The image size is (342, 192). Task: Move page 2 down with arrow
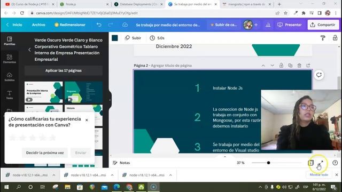[x=272, y=66]
